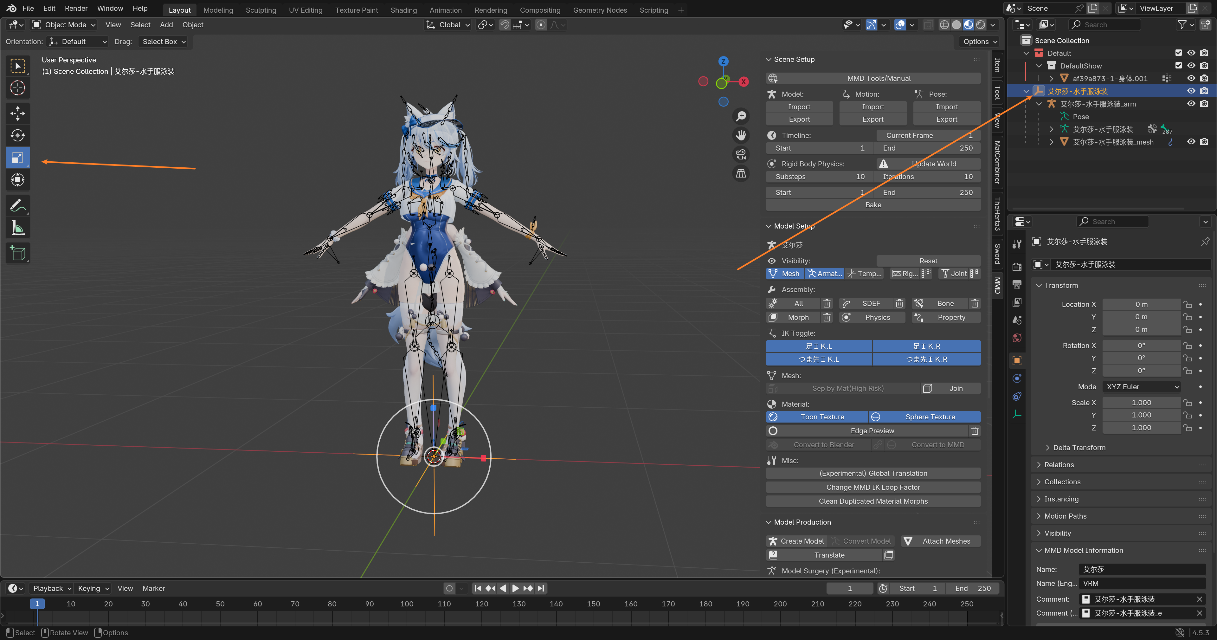Switch to wireframe viewport shading
The width and height of the screenshot is (1217, 640).
tap(944, 25)
